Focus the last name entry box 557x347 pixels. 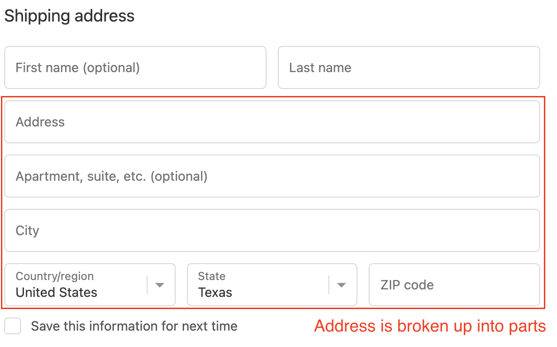(x=408, y=67)
